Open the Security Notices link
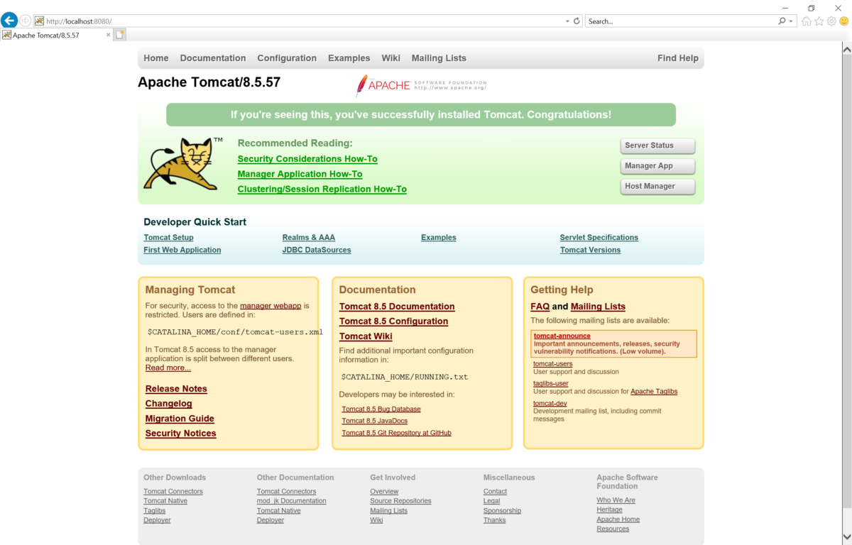This screenshot has height=545, width=852. (181, 434)
